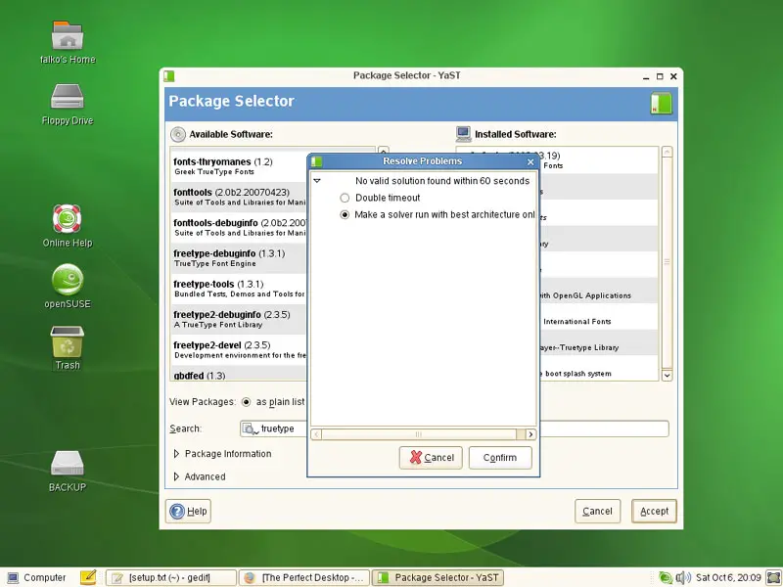Click the 'with OpenGL Applications' installed row
The image size is (783, 587).
click(599, 291)
